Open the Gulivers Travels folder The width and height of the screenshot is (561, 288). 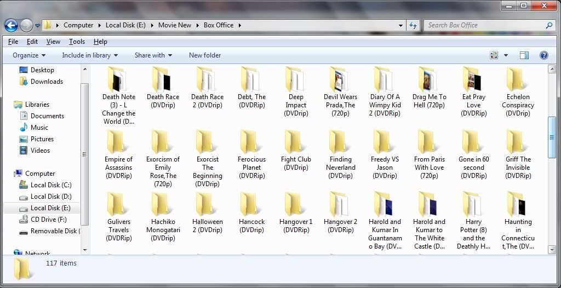coord(119,217)
